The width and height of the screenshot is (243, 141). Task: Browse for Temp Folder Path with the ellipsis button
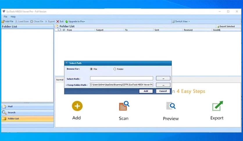tap(163, 85)
